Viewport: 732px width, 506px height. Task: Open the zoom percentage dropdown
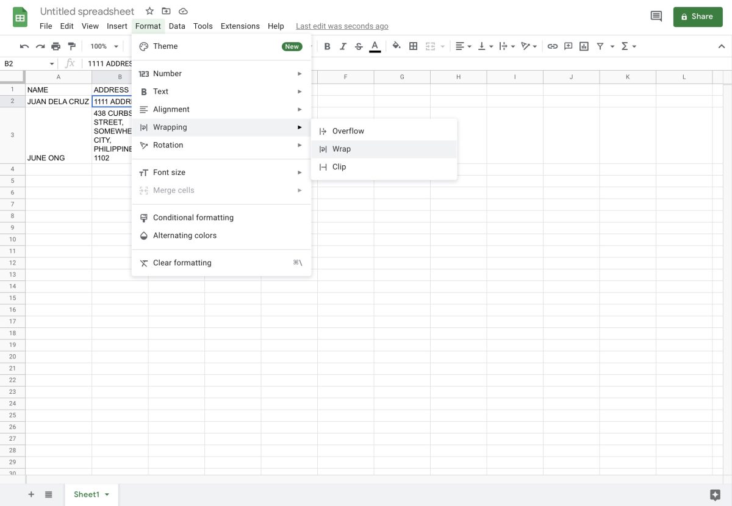coord(102,46)
